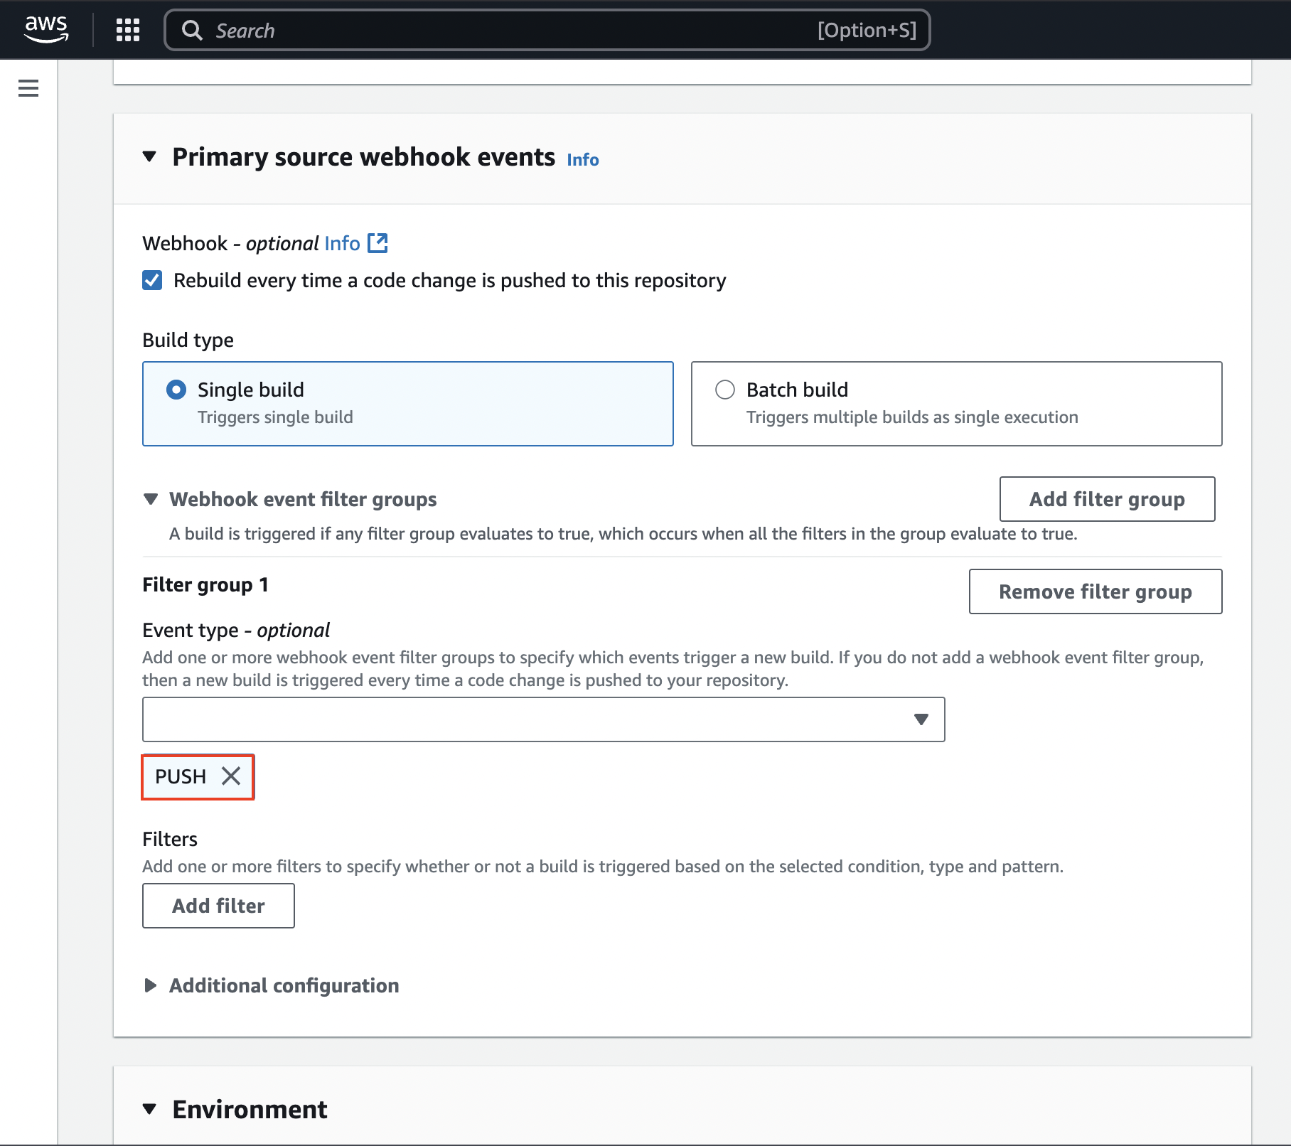The image size is (1291, 1146).
Task: Focus the AWS search field
Action: click(x=512, y=30)
